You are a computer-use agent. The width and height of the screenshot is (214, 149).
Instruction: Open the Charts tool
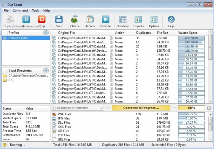75,20
